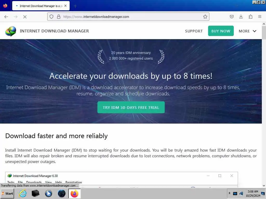Show hidden tray icons arrow
The image size is (266, 199).
pos(230,193)
